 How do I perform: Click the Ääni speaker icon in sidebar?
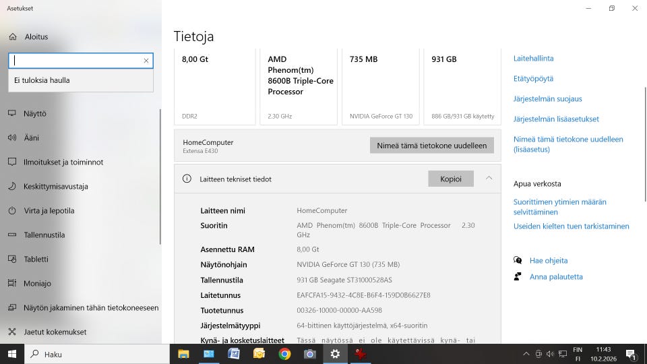point(12,138)
